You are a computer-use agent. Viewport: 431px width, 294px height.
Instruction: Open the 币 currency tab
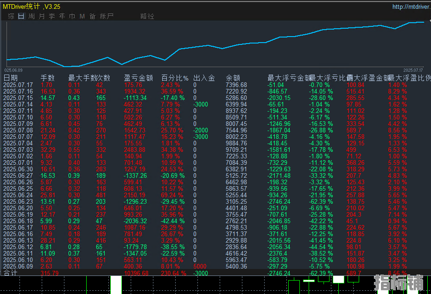pos(72,16)
